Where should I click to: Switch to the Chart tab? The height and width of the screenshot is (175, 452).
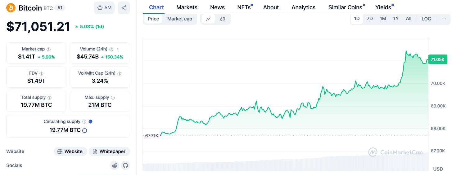(156, 7)
